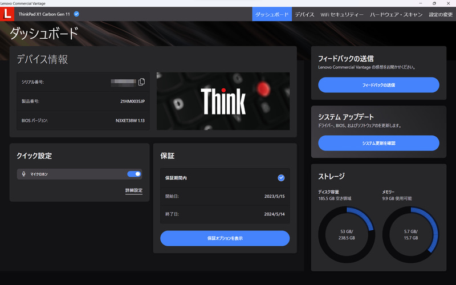This screenshot has height=285, width=456.
Task: Minimize the Lenovo Commercial Vantage window
Action: [421, 3]
